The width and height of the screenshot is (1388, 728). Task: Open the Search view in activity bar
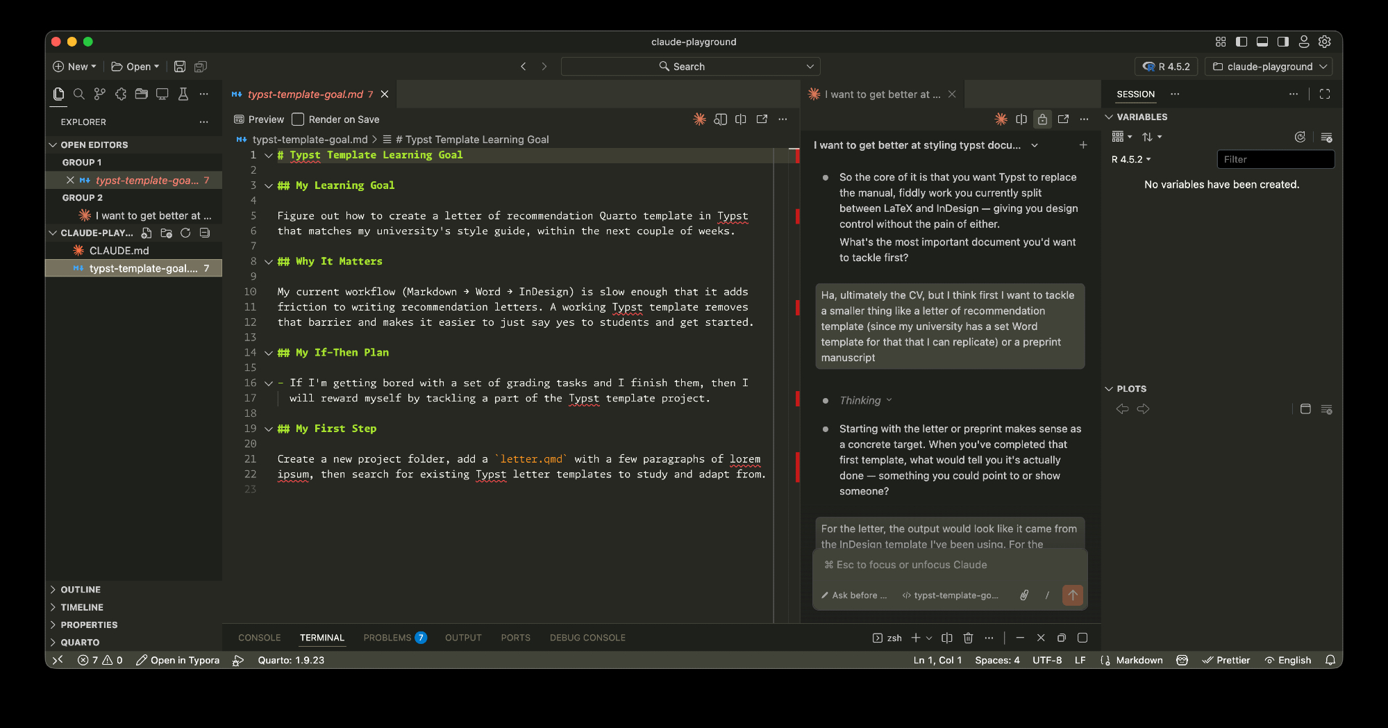(79, 94)
